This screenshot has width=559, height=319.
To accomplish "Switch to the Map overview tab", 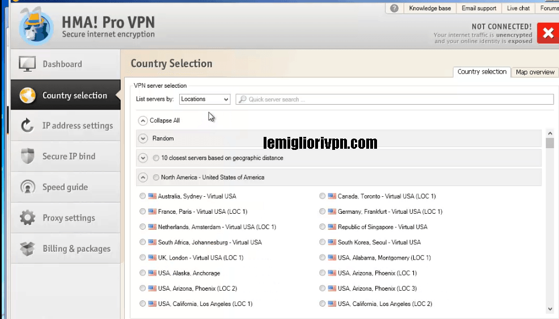I will click(x=535, y=72).
